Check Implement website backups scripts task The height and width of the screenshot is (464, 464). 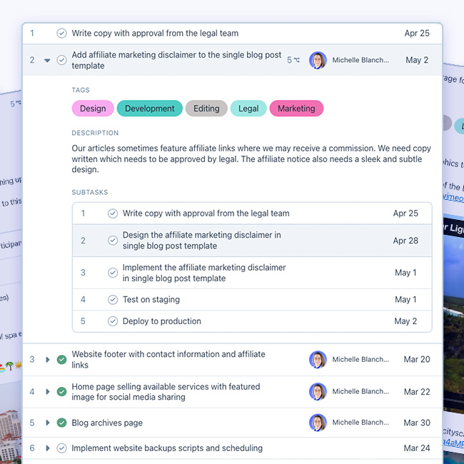tap(61, 448)
